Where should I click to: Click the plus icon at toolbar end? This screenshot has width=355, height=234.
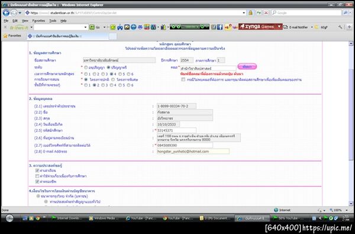350,27
